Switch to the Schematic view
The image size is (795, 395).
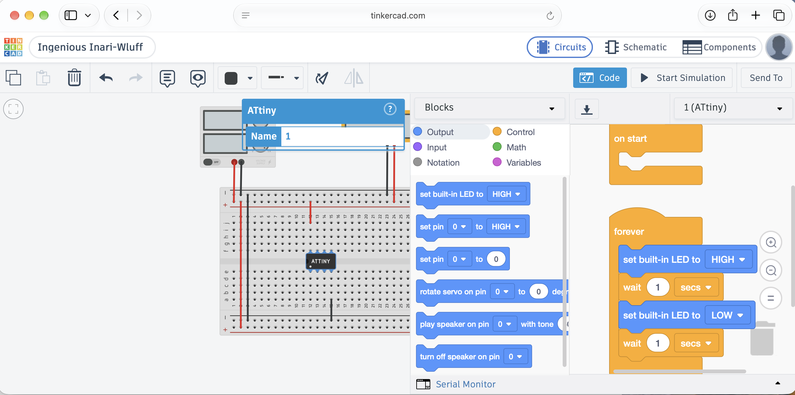coord(636,47)
